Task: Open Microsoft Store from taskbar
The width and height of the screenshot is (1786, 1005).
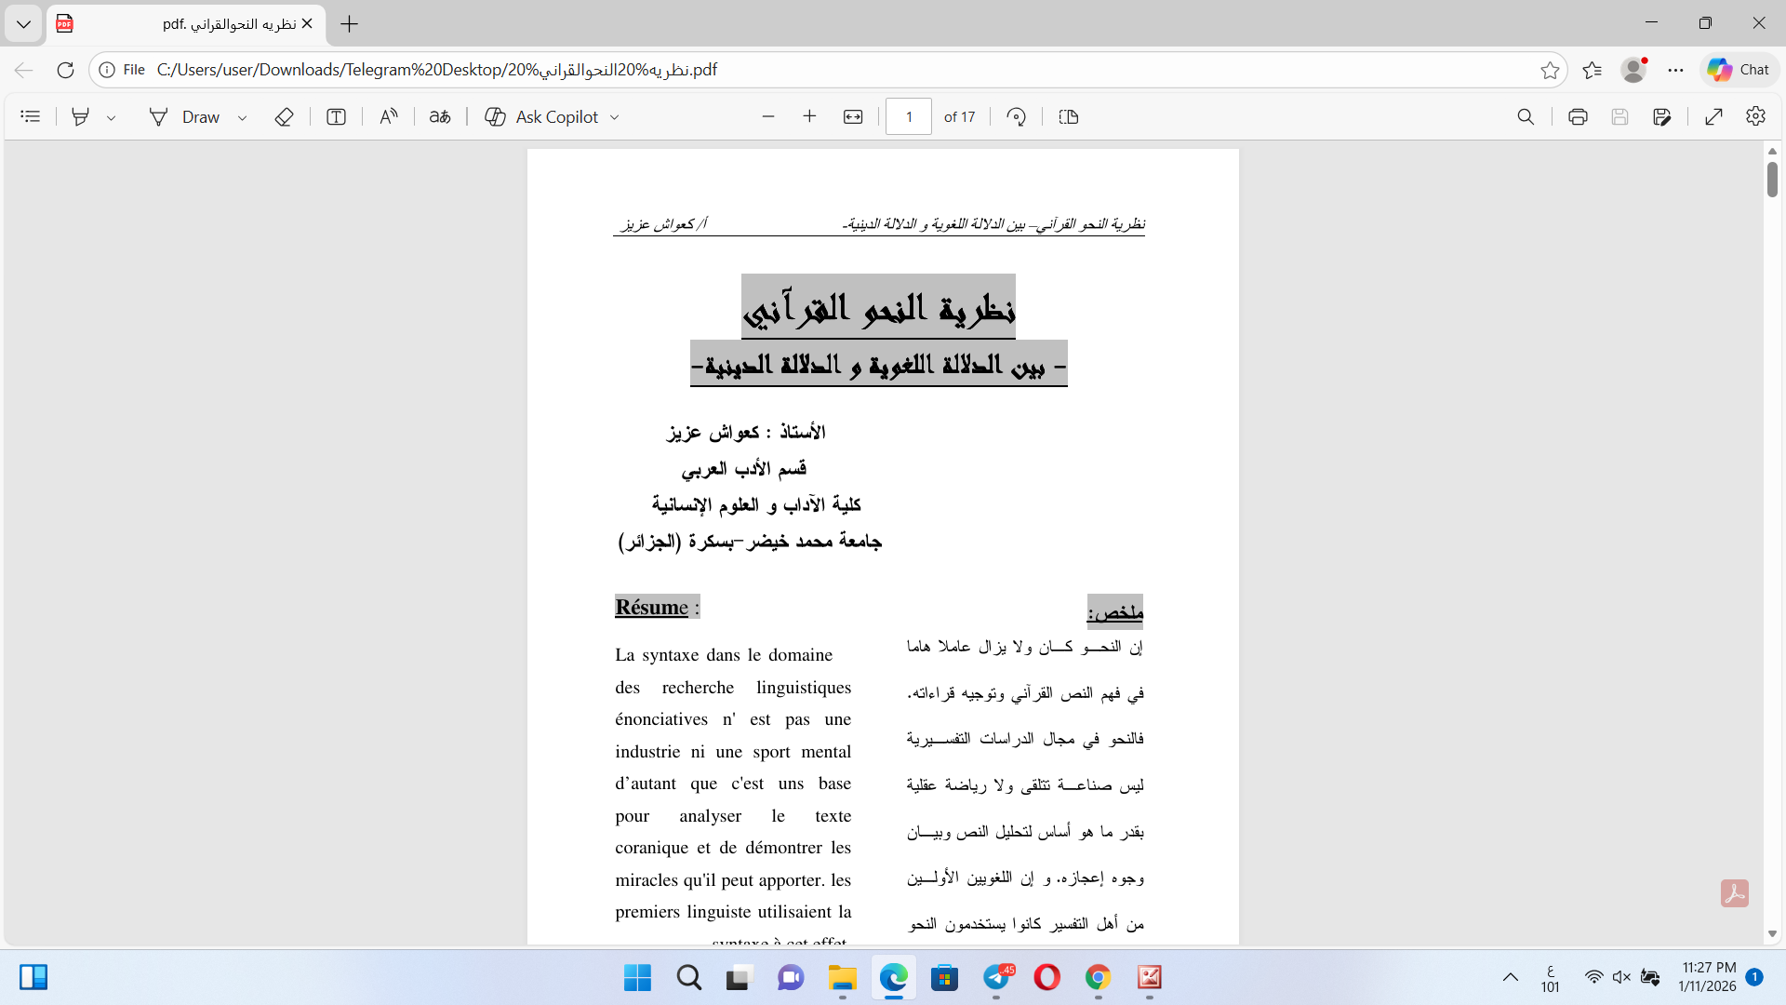Action: pyautogui.click(x=945, y=977)
